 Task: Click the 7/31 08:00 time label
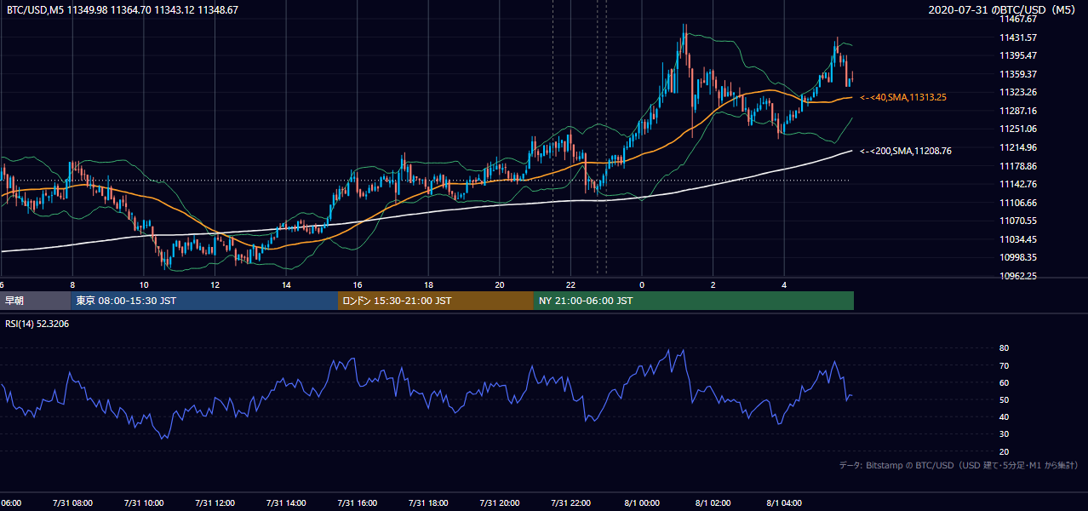(x=72, y=502)
